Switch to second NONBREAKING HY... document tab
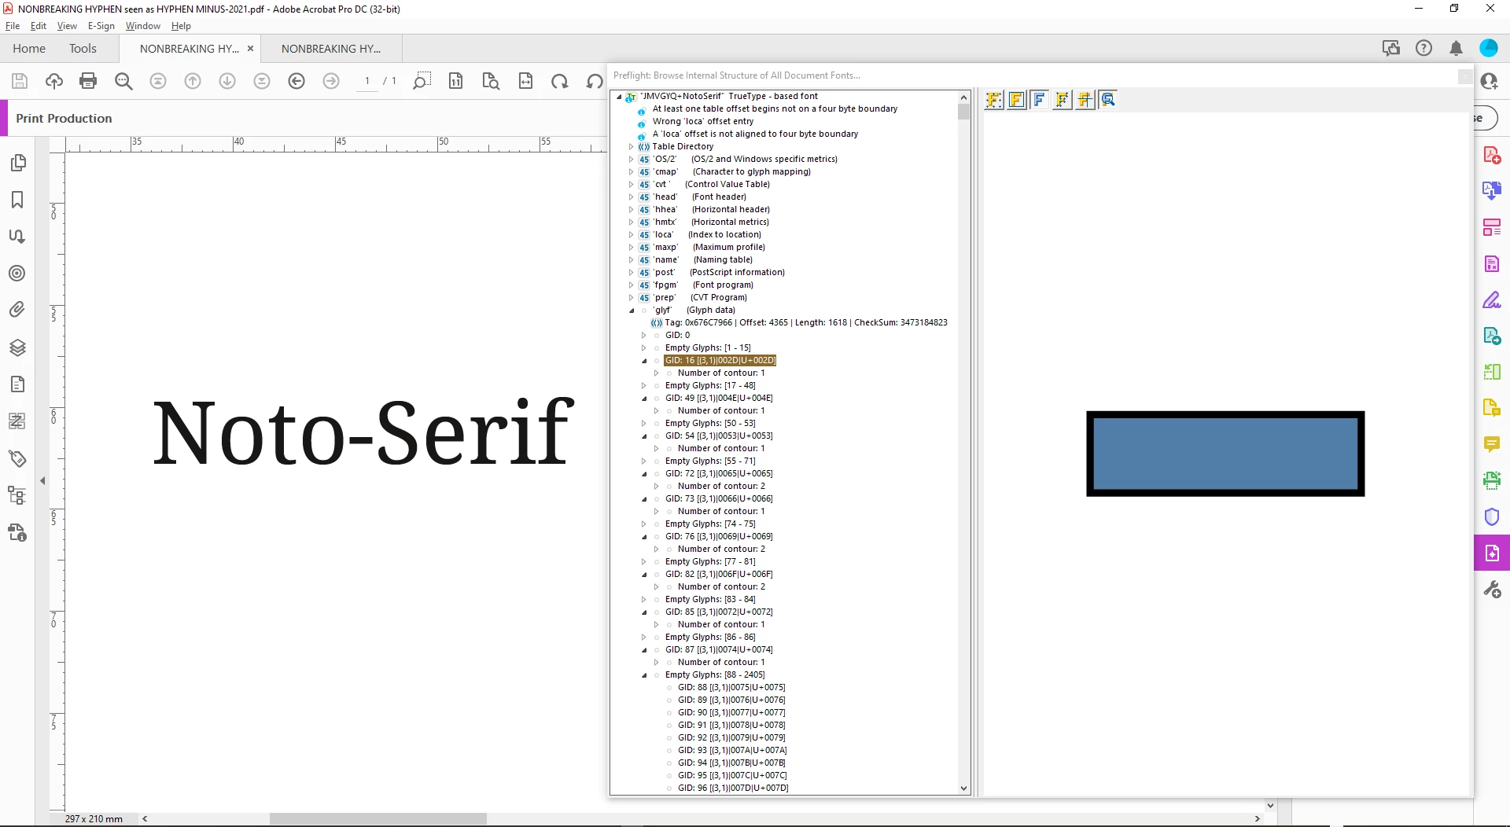 point(331,49)
